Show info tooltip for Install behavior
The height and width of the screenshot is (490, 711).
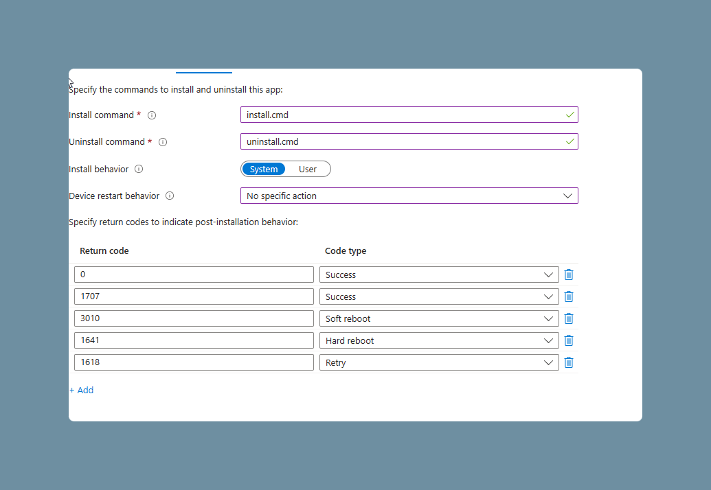point(139,169)
